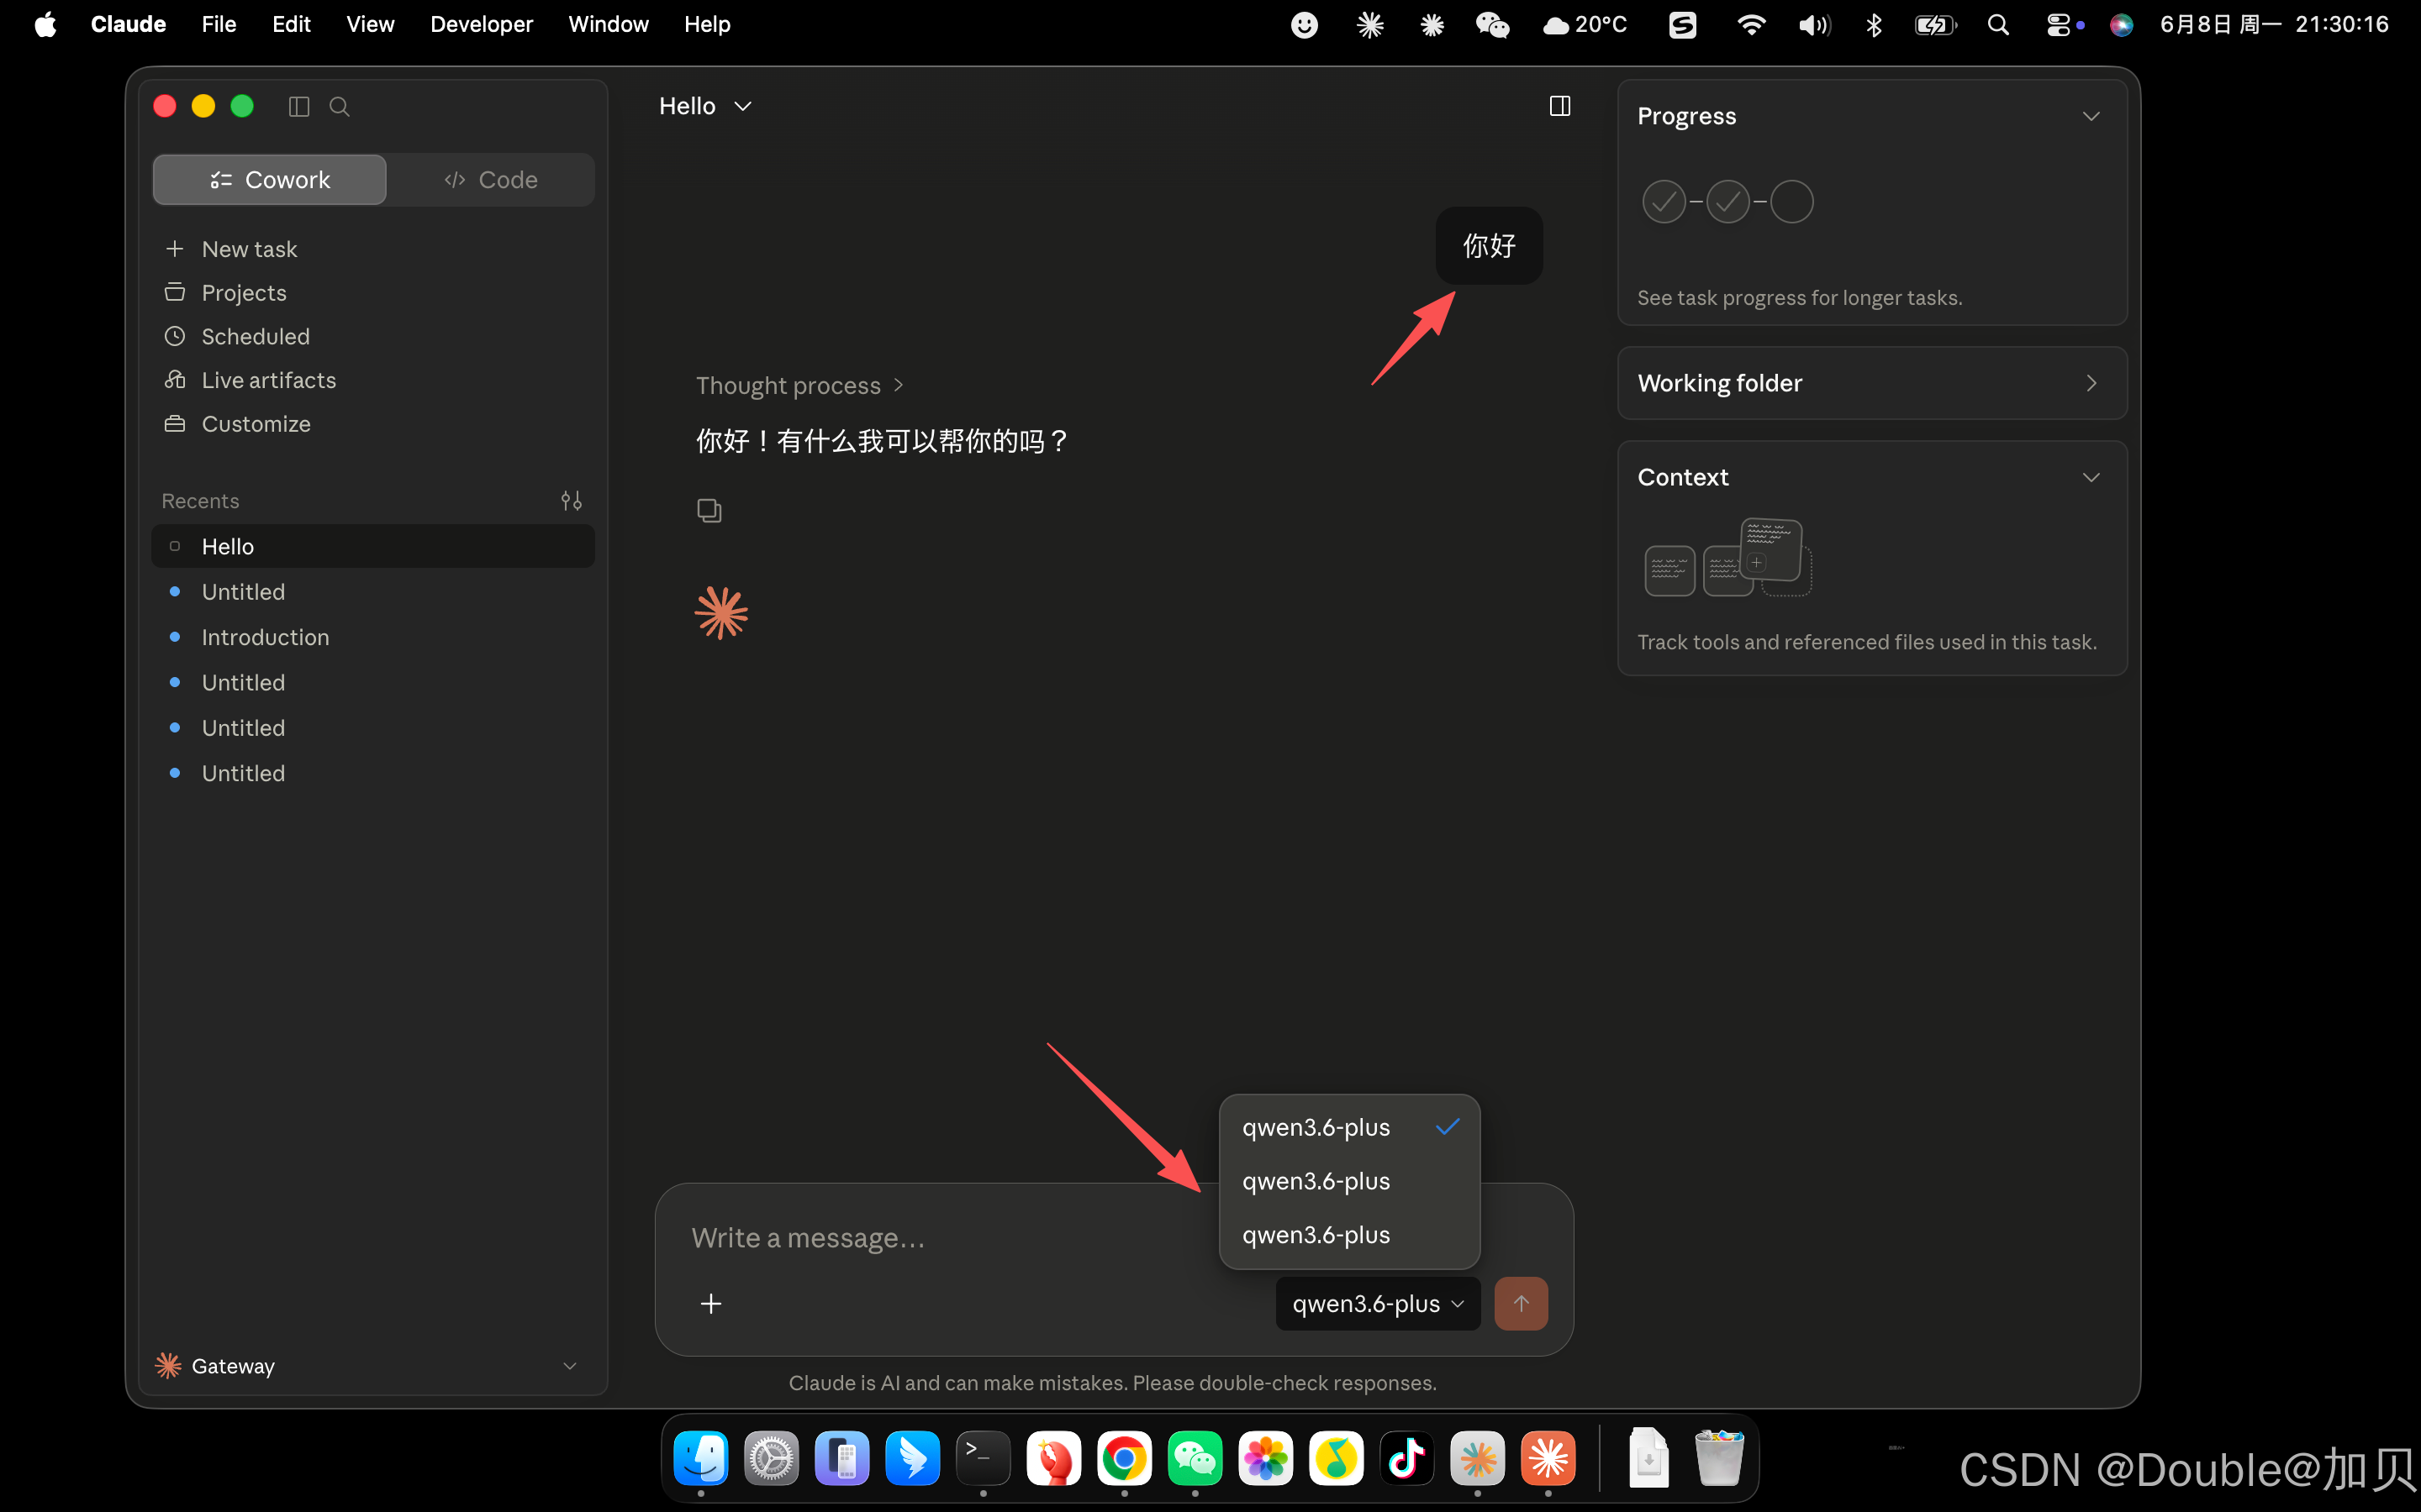Toggle the right panel layout icon
Image resolution: width=2421 pixels, height=1512 pixels.
pyautogui.click(x=1559, y=106)
